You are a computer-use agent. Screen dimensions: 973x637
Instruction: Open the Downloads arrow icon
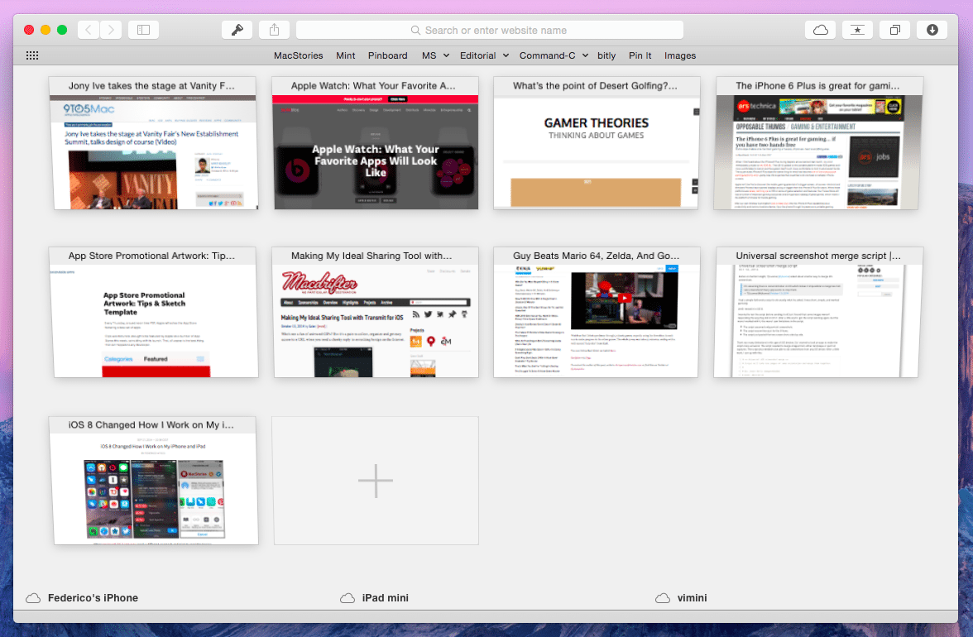click(932, 30)
